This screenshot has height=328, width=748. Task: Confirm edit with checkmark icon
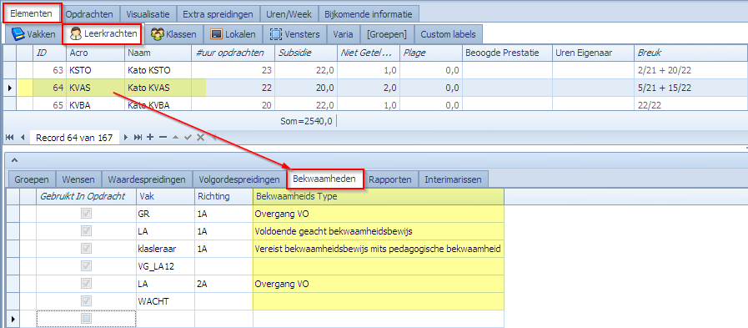(188, 138)
